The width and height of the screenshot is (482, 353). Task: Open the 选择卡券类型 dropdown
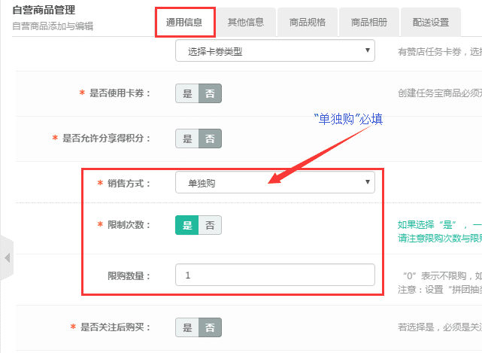tap(274, 50)
